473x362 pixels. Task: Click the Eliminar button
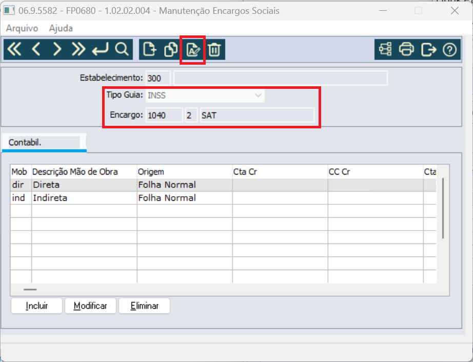145,306
